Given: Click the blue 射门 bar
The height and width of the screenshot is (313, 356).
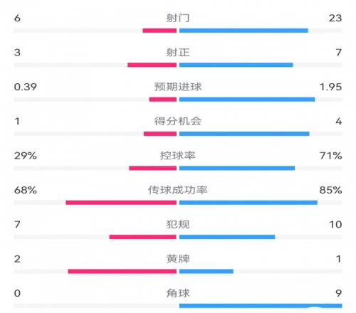Looking at the screenshot, I should (x=244, y=31).
